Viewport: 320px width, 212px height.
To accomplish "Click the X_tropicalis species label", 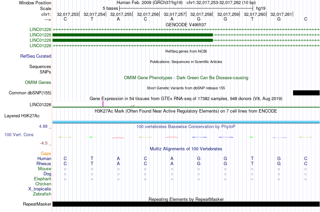I will tap(40, 189).
